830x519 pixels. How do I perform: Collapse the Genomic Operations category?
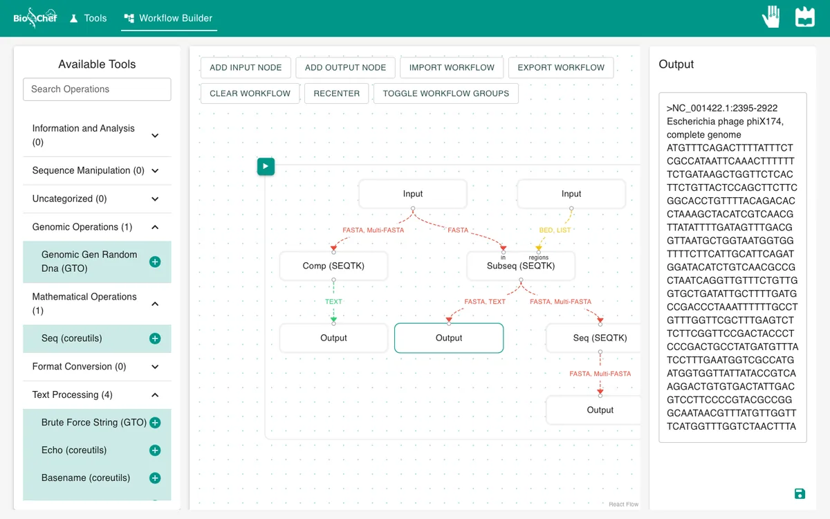(x=97, y=227)
